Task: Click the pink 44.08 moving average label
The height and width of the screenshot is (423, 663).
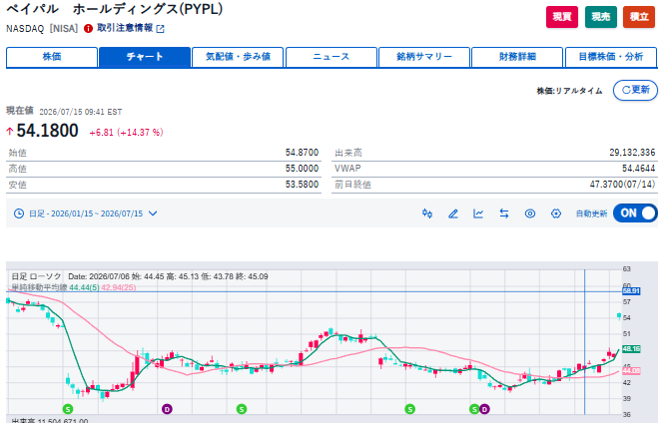Action: tap(631, 370)
